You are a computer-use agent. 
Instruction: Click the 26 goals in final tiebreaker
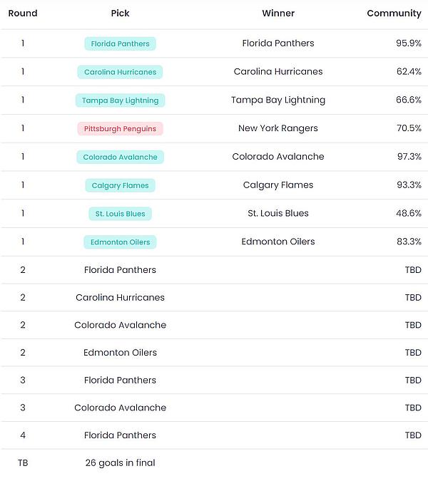pyautogui.click(x=120, y=462)
